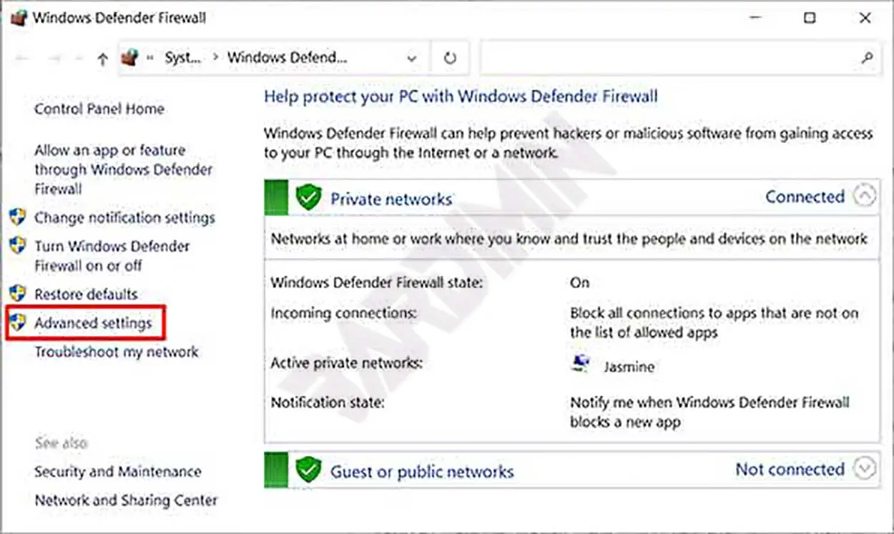Open Allow an app or feature through firewall
The image size is (894, 534).
[123, 169]
